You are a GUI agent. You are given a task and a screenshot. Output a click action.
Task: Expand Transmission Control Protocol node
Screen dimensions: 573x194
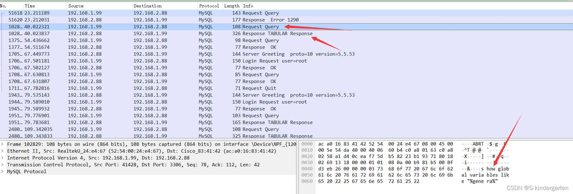[2, 165]
